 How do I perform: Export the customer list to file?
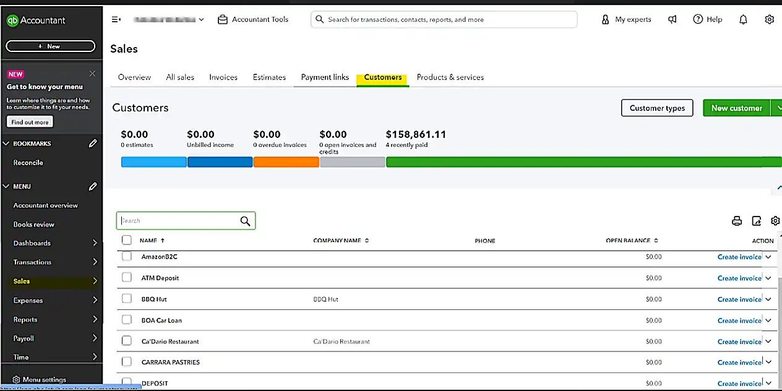click(756, 221)
